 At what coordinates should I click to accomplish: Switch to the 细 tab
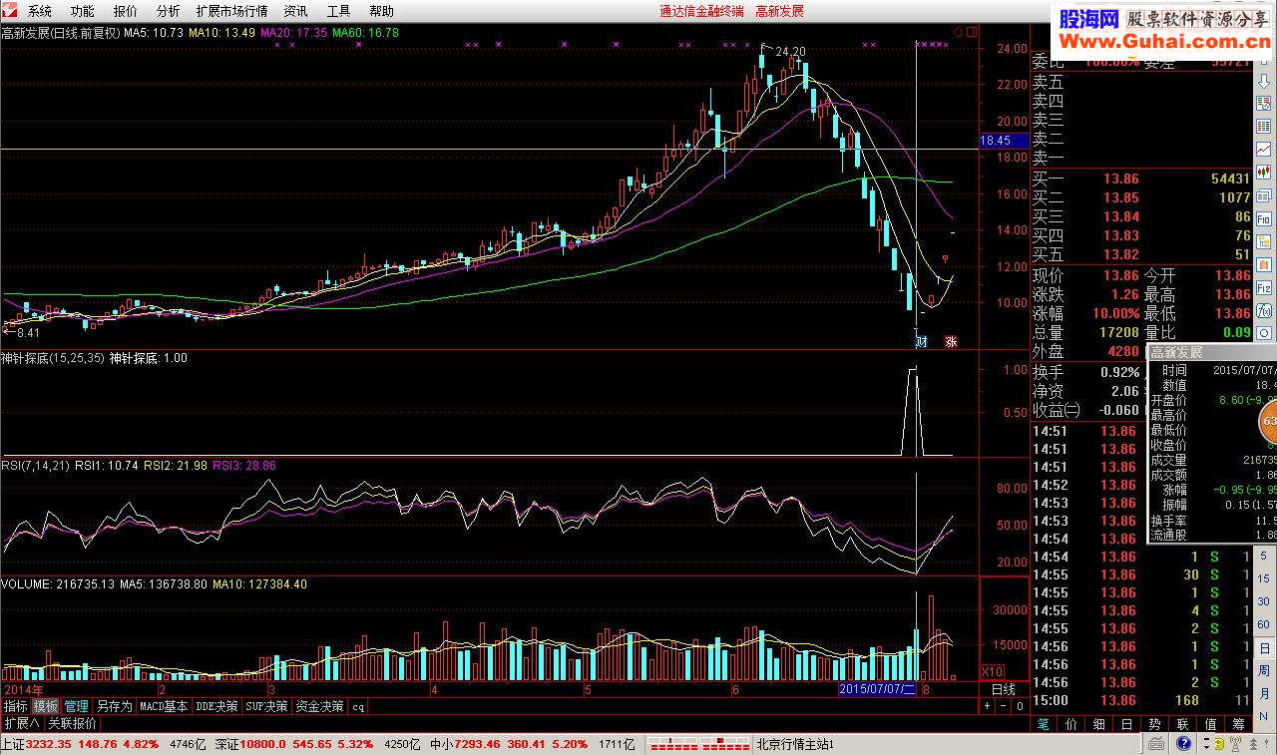click(1099, 724)
